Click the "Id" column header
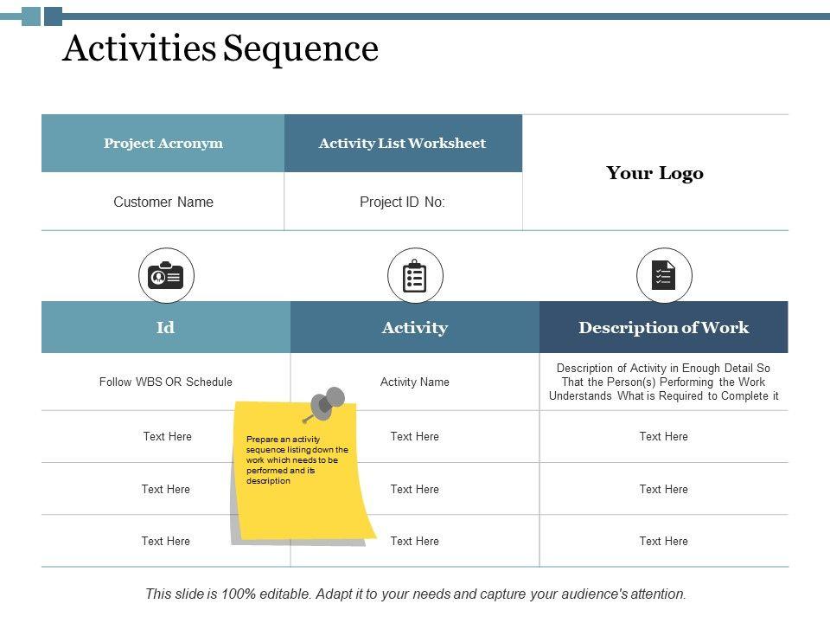Viewport: 830px width, 623px height. (166, 327)
